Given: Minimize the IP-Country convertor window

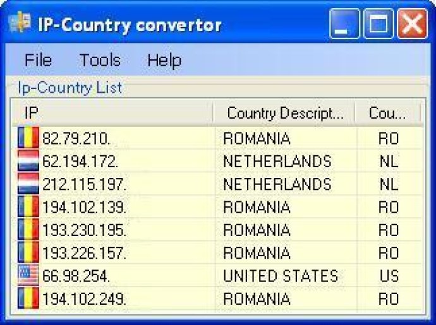Looking at the screenshot, I should point(344,23).
